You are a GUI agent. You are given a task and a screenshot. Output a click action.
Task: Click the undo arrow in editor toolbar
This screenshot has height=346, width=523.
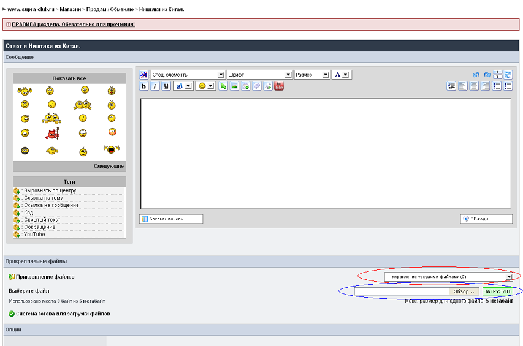pyautogui.click(x=476, y=75)
